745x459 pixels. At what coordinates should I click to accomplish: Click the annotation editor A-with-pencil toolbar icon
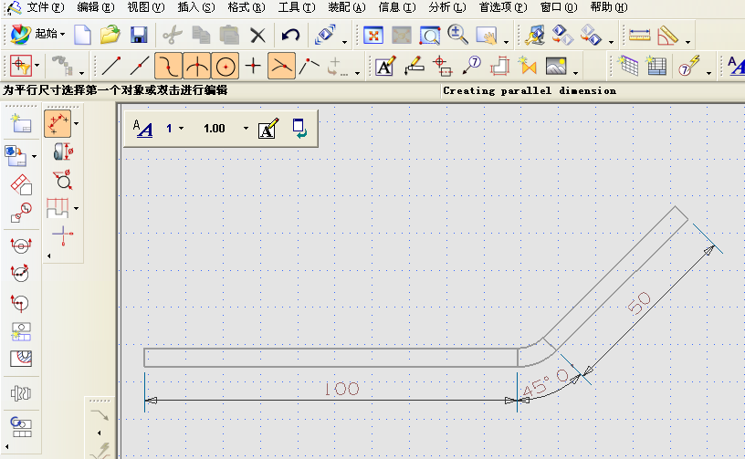pyautogui.click(x=385, y=66)
